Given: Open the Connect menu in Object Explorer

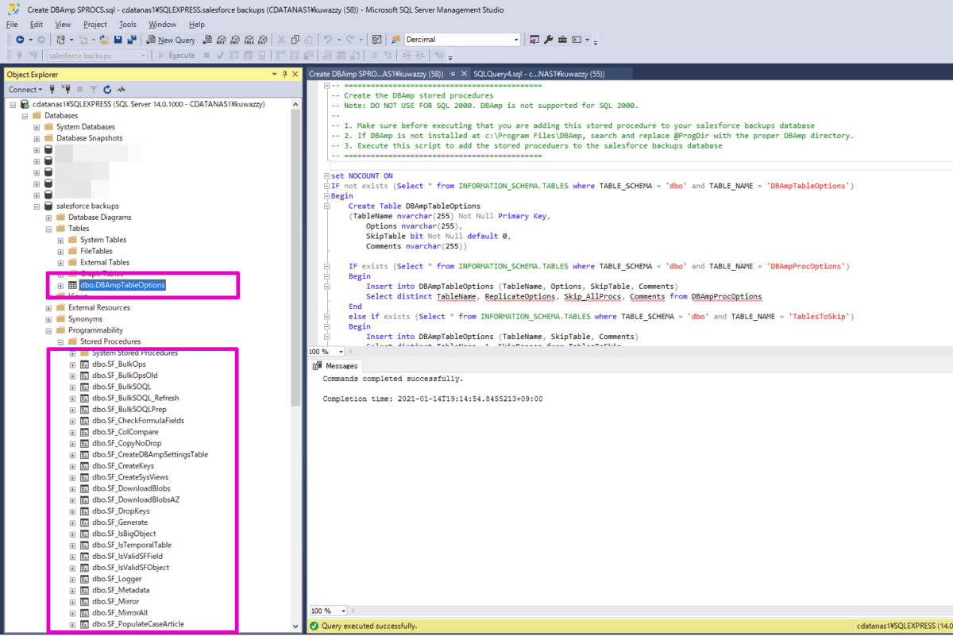Looking at the screenshot, I should (25, 90).
